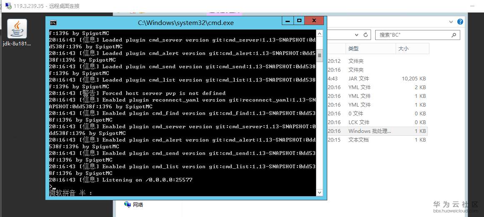Click the magnifier icon in the Explorer search box
Image resolution: width=484 pixels, height=217 pixels.
coord(454,35)
